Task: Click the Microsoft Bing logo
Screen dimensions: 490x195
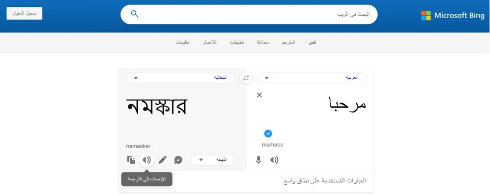Action: (453, 15)
